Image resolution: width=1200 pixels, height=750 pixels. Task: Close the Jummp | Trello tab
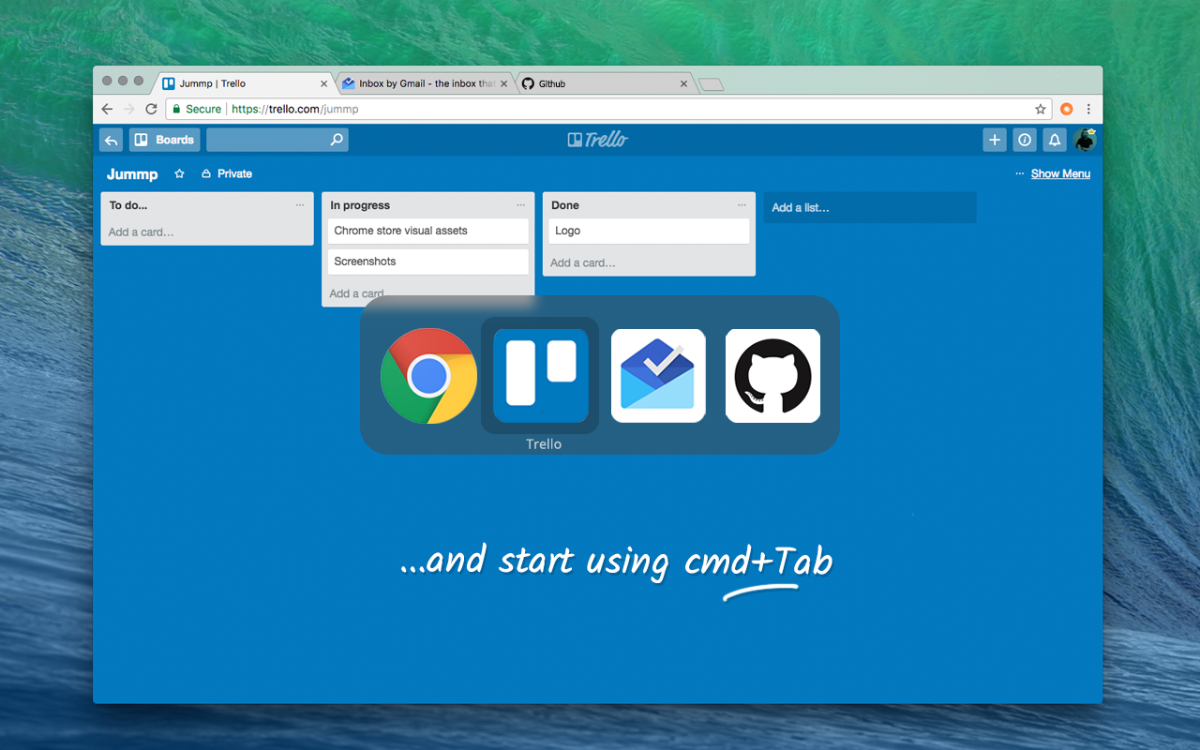click(x=324, y=83)
